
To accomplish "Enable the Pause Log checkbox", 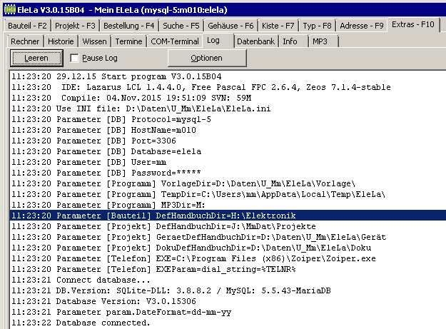I will pos(74,58).
